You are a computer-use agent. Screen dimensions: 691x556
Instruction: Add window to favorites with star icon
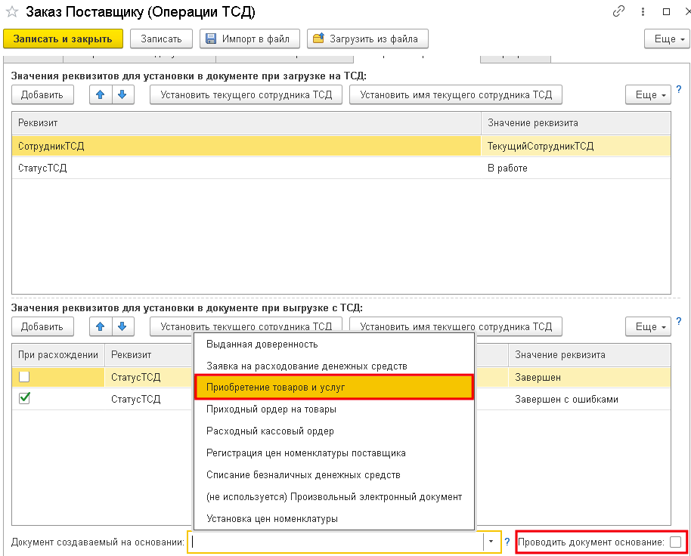click(x=12, y=12)
